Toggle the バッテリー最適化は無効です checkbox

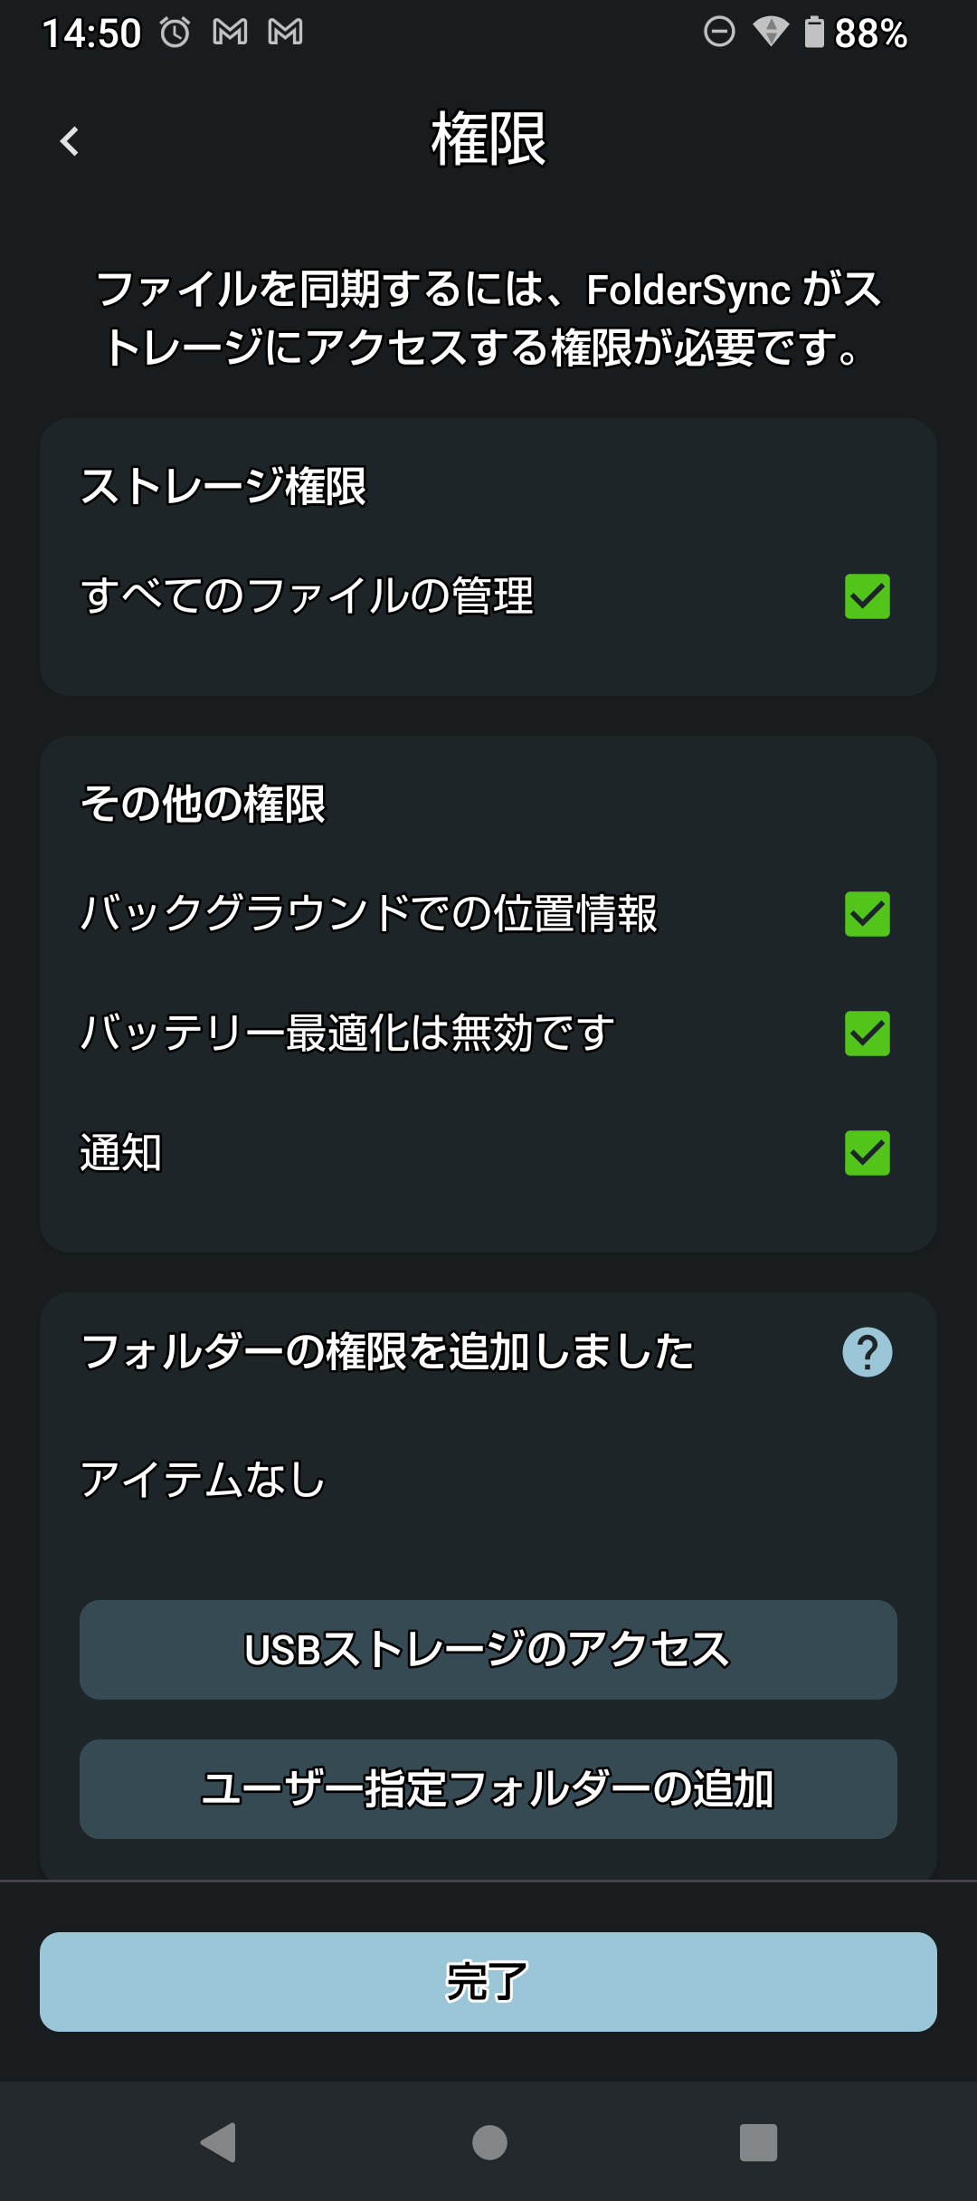(867, 1034)
